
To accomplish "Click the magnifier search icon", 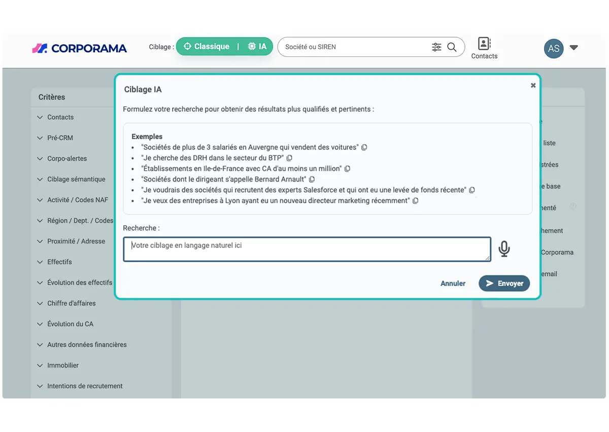I will [x=452, y=47].
